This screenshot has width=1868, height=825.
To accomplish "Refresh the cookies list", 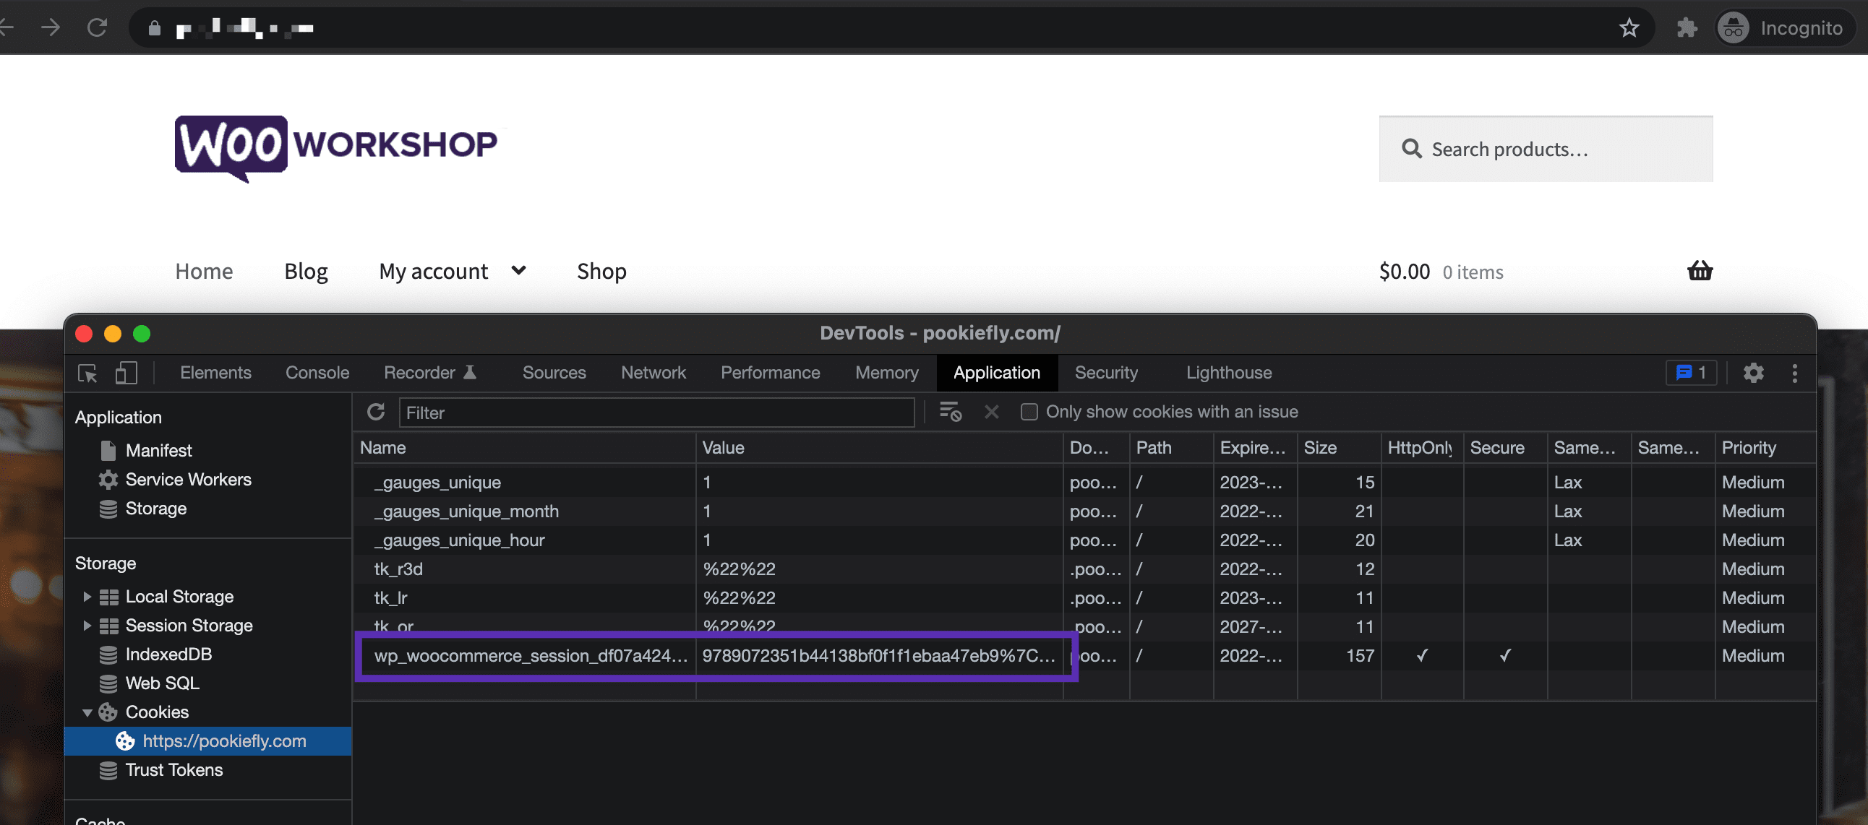I will pos(376,412).
